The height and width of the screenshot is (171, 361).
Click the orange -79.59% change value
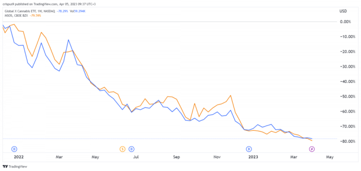(35, 15)
